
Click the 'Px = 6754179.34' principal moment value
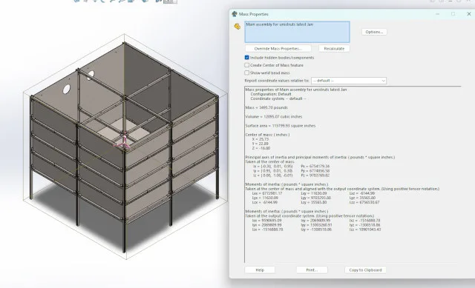tap(315, 167)
